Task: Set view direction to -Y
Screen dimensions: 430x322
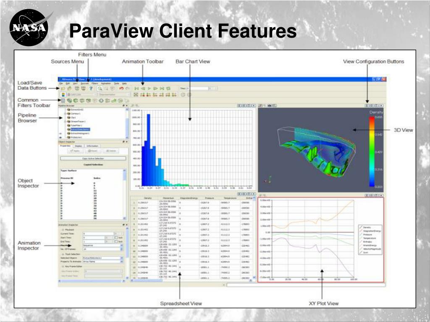Action: click(162, 94)
